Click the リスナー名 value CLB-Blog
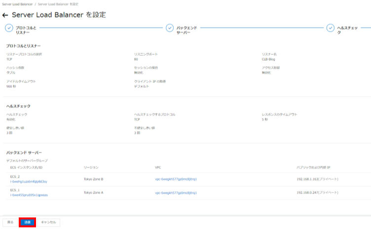This screenshot has width=371, height=232. point(268,59)
